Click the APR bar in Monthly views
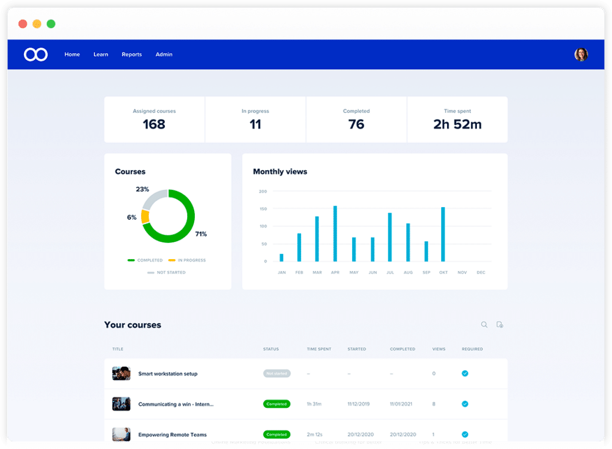The height and width of the screenshot is (449, 612). [x=335, y=233]
